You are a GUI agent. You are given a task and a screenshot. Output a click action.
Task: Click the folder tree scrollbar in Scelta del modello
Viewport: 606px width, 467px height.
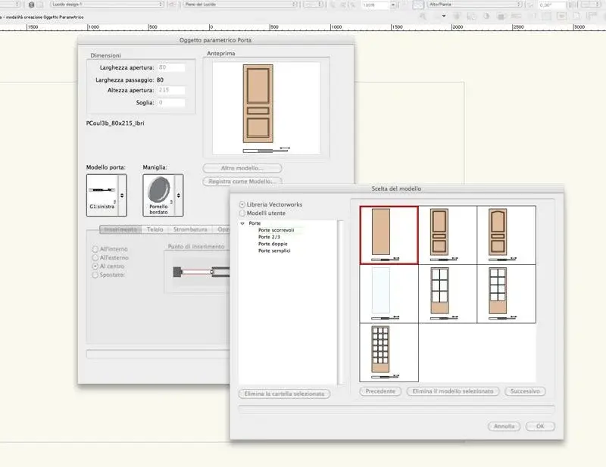(x=340, y=302)
